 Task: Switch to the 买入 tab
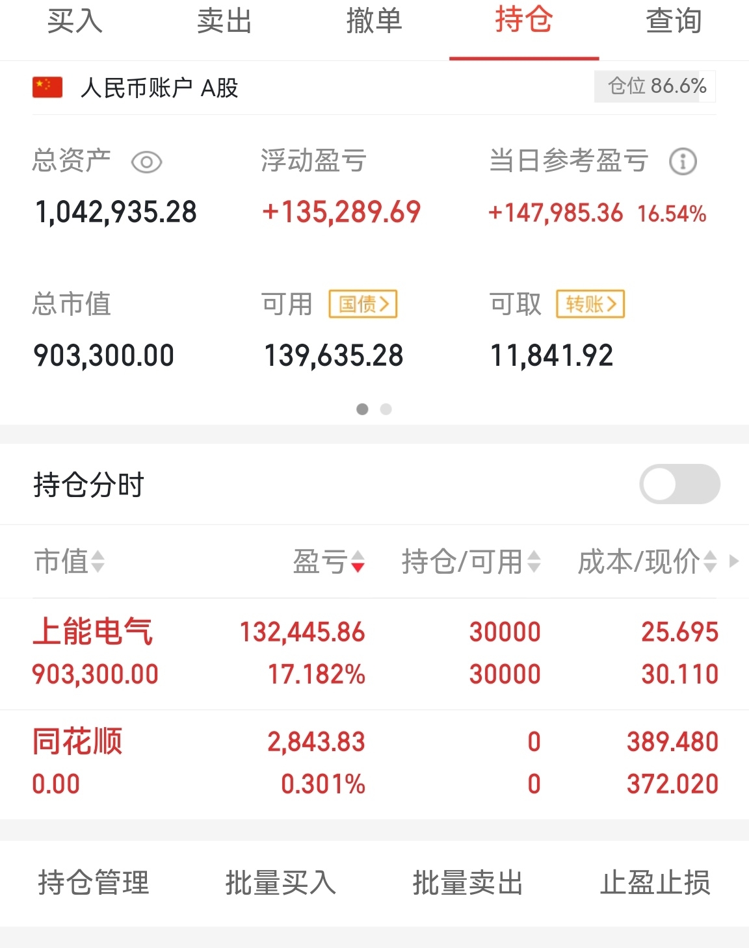pos(75,21)
